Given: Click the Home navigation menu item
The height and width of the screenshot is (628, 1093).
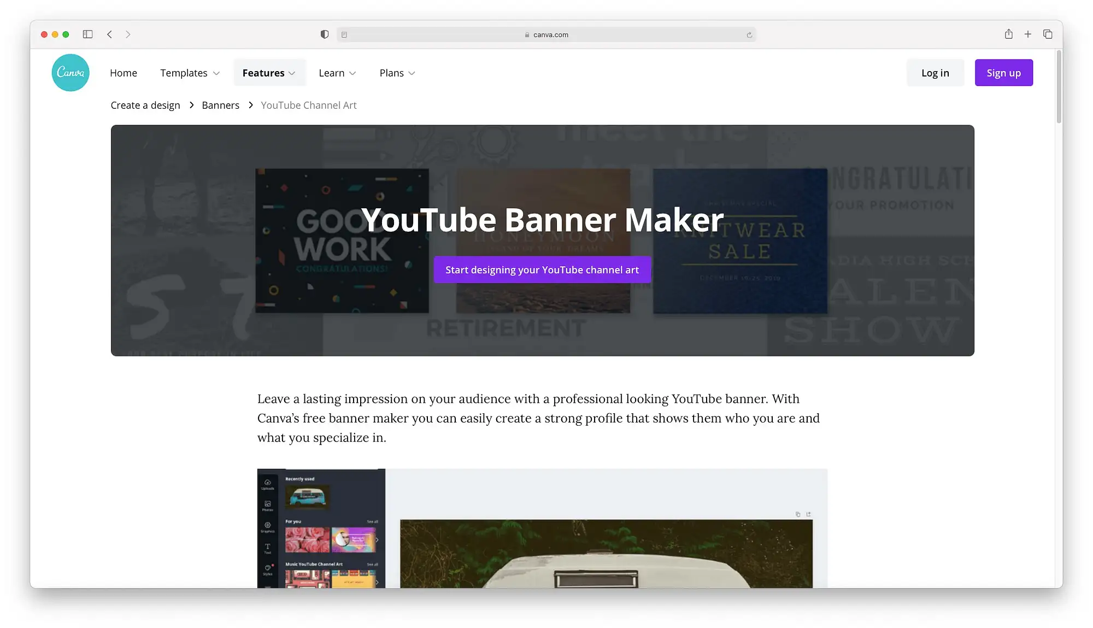Looking at the screenshot, I should (123, 73).
